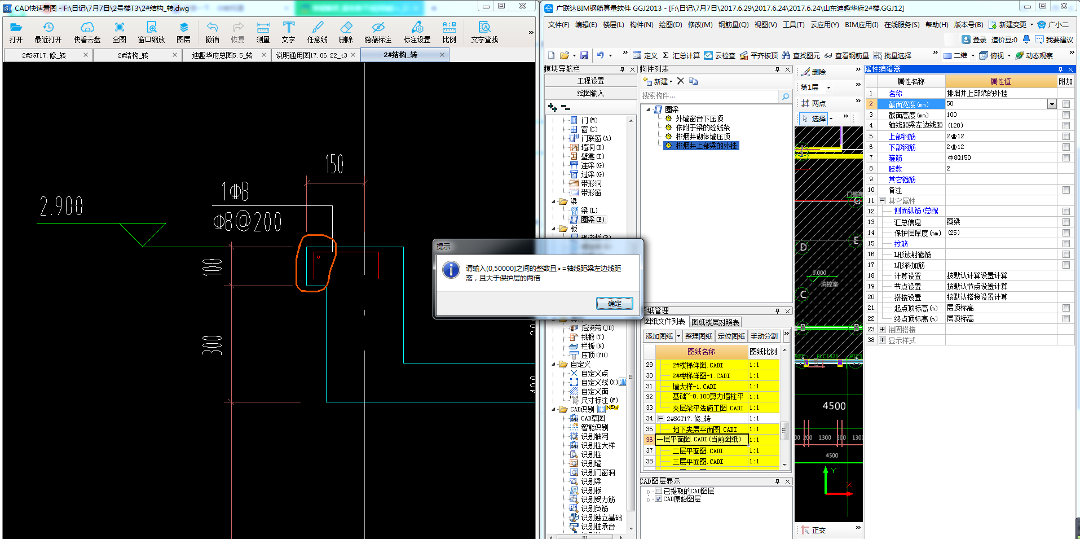Open the 钢筋量(Q) menu
The width and height of the screenshot is (1080, 539).
[733, 25]
